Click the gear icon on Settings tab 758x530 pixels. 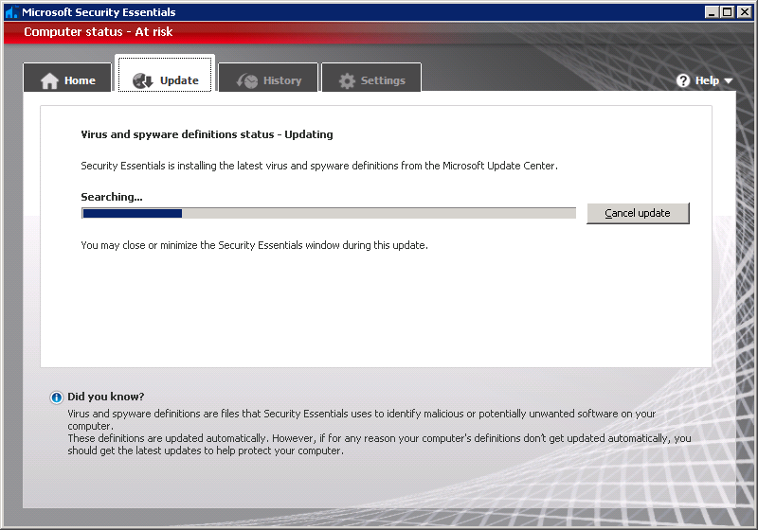click(x=347, y=81)
